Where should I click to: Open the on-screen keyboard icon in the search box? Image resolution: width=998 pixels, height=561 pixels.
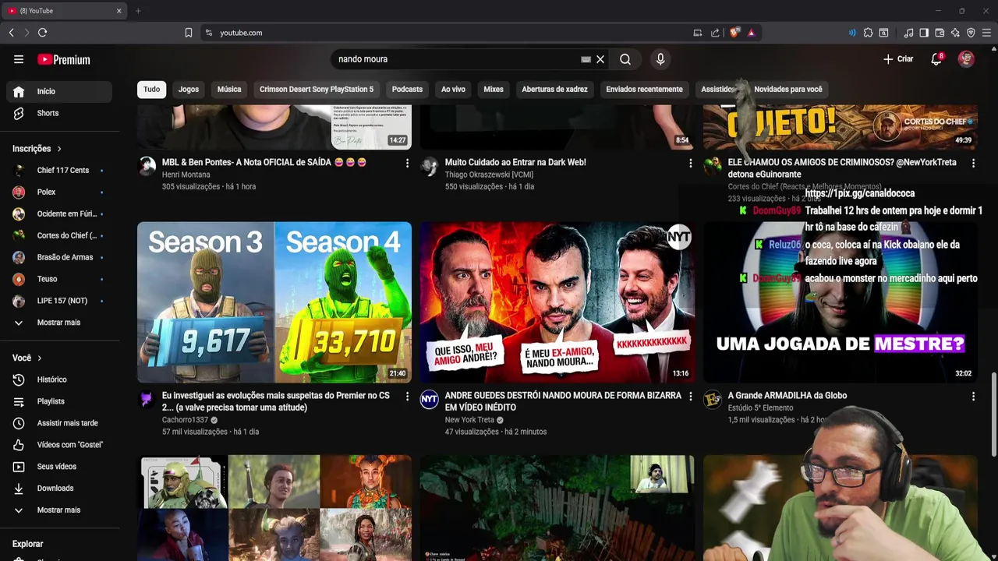(x=586, y=59)
